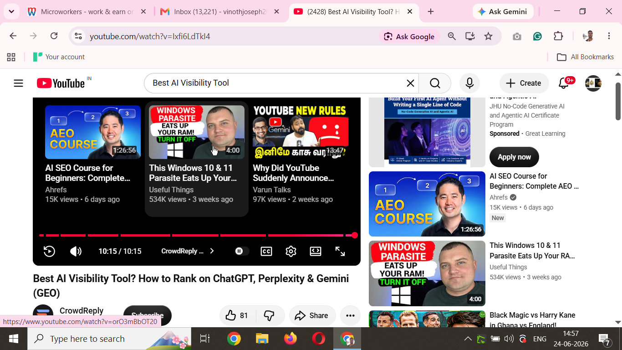Open end-screen video AI SEO Course thumbnail
The image size is (622, 350).
[x=93, y=132]
